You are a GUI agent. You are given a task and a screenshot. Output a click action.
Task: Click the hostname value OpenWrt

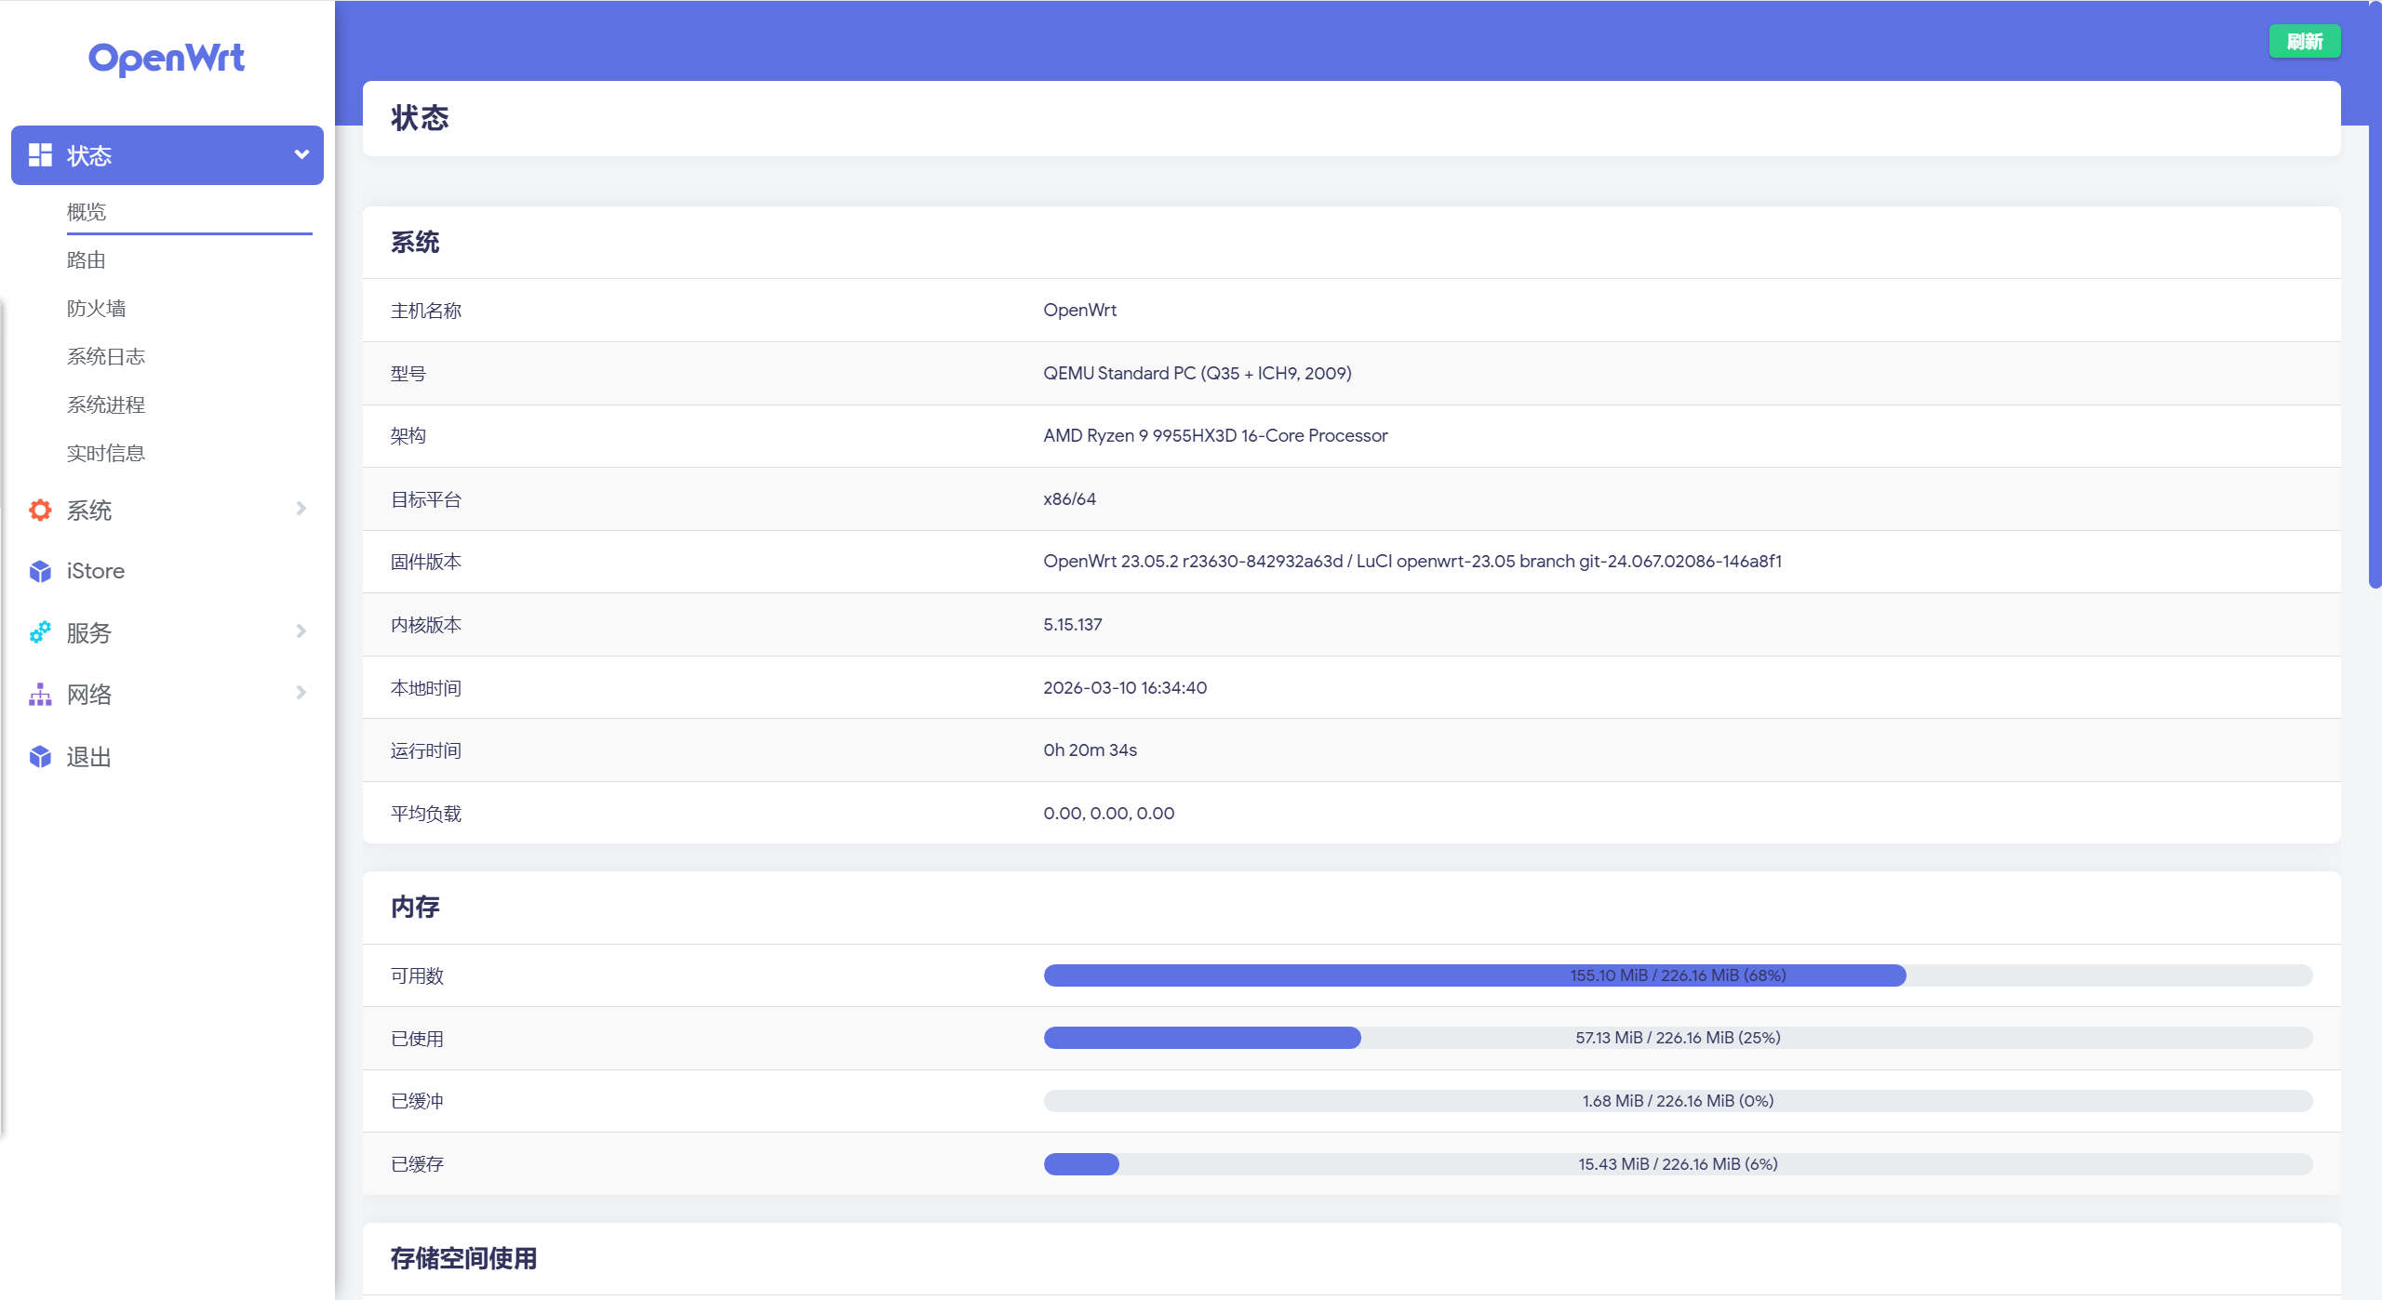click(x=1079, y=310)
